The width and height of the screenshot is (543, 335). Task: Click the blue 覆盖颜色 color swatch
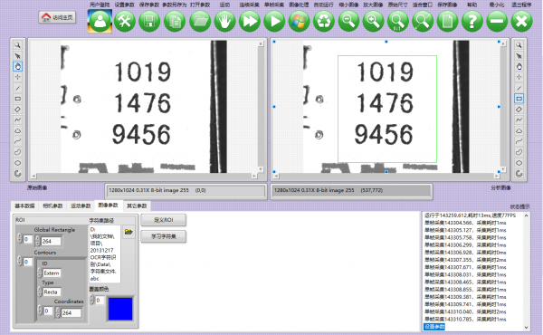[x=120, y=309]
